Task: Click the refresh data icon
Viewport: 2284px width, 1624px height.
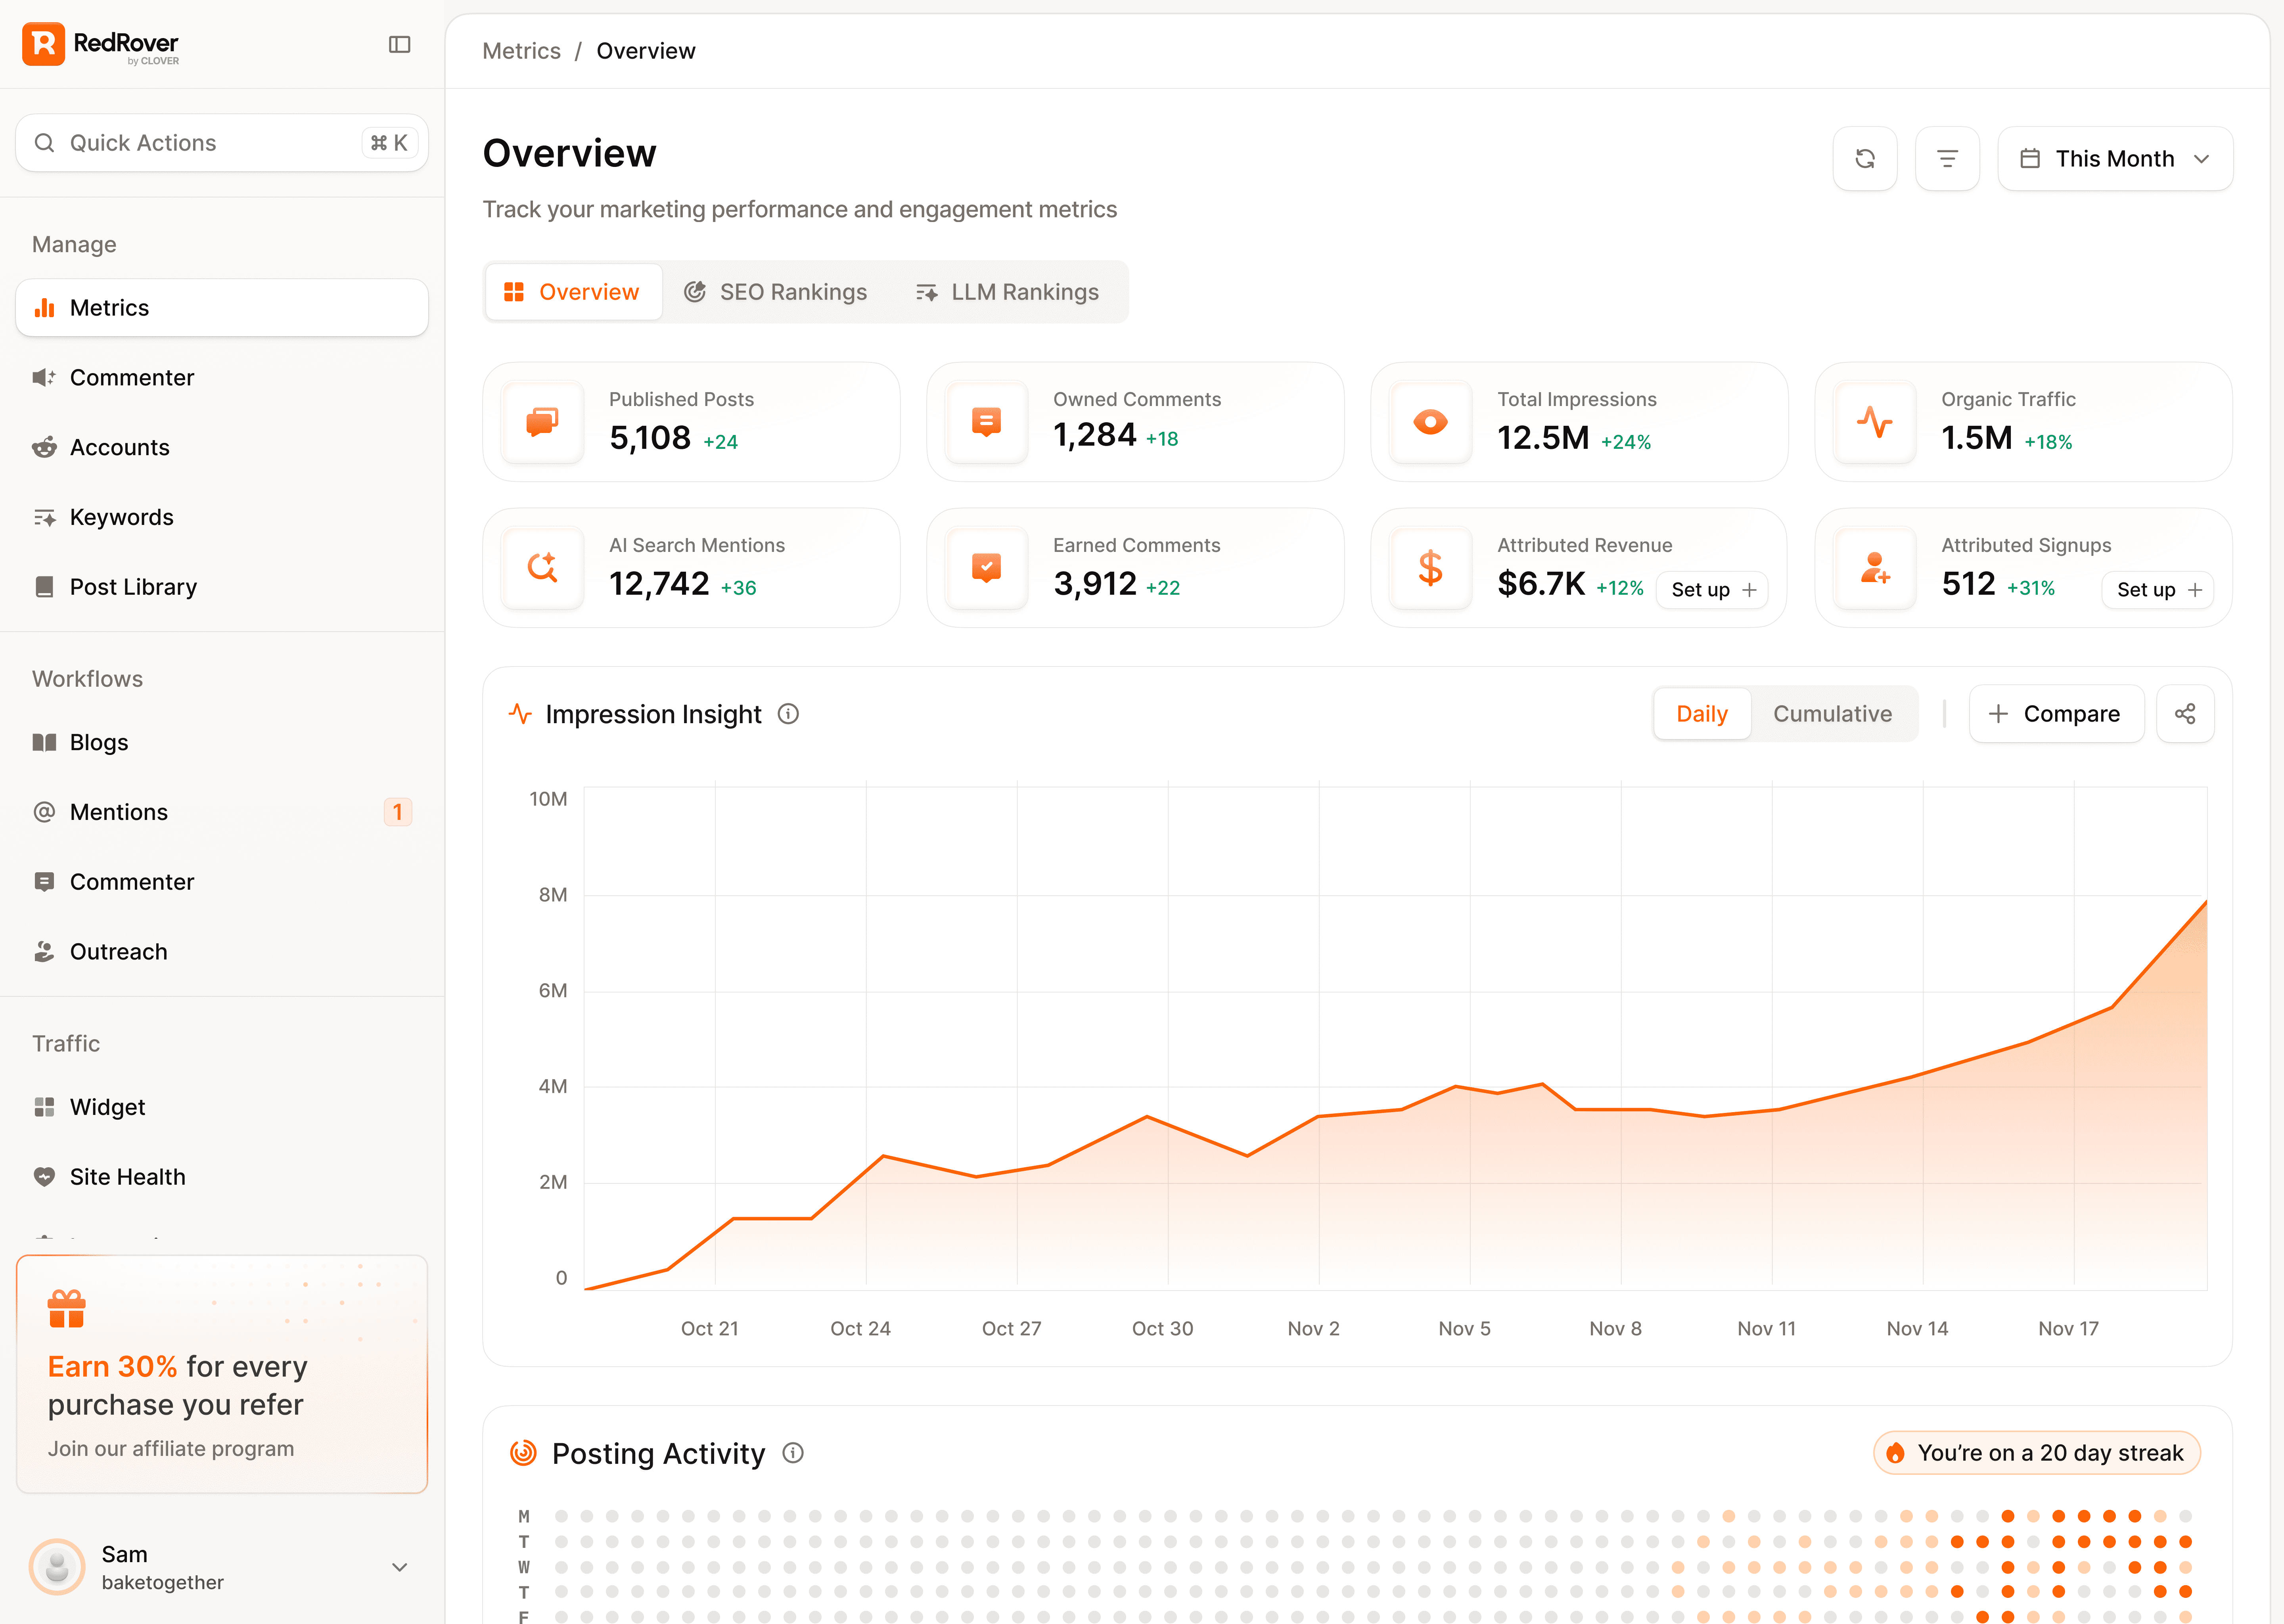Action: tap(1864, 158)
